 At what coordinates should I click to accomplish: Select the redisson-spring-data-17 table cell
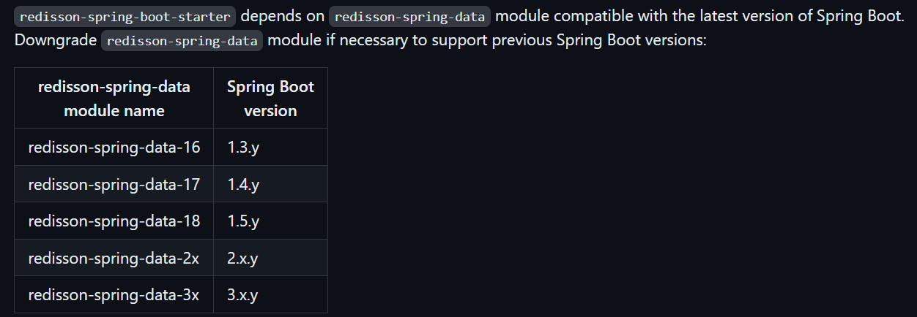pyautogui.click(x=114, y=184)
